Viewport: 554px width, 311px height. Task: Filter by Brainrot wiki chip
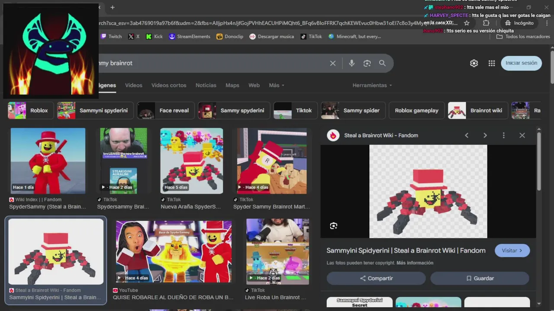coord(478,111)
